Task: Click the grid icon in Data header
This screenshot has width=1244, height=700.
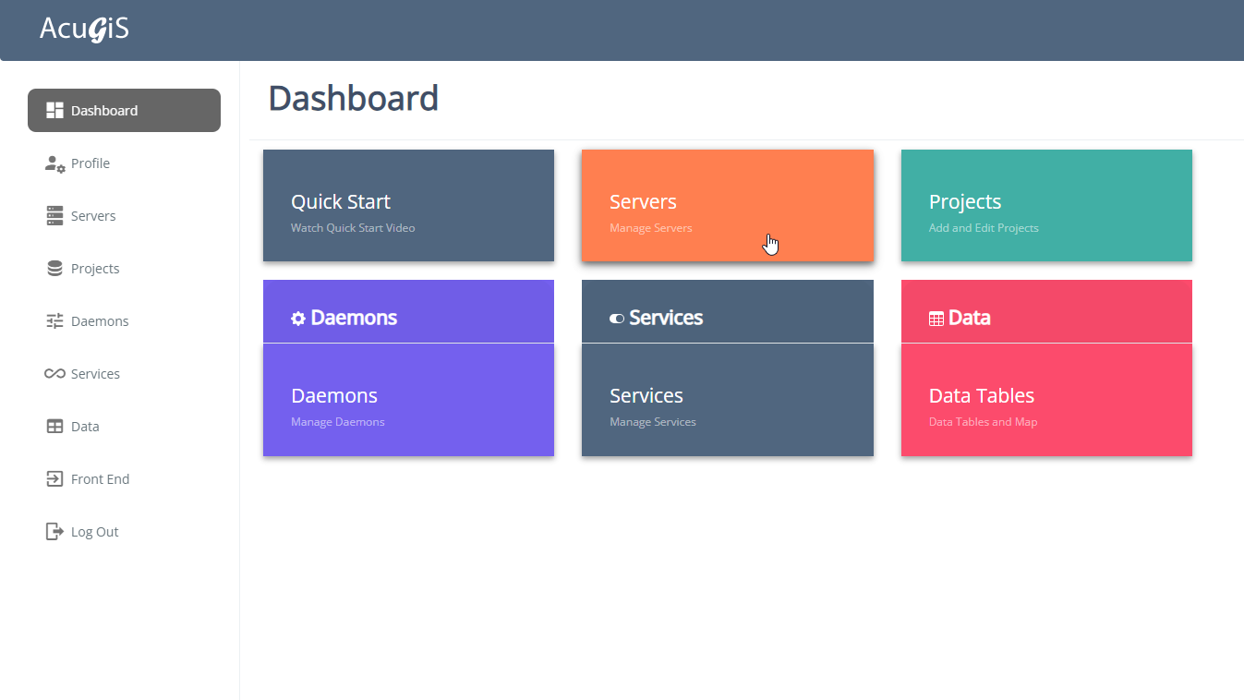Action: tap(936, 319)
